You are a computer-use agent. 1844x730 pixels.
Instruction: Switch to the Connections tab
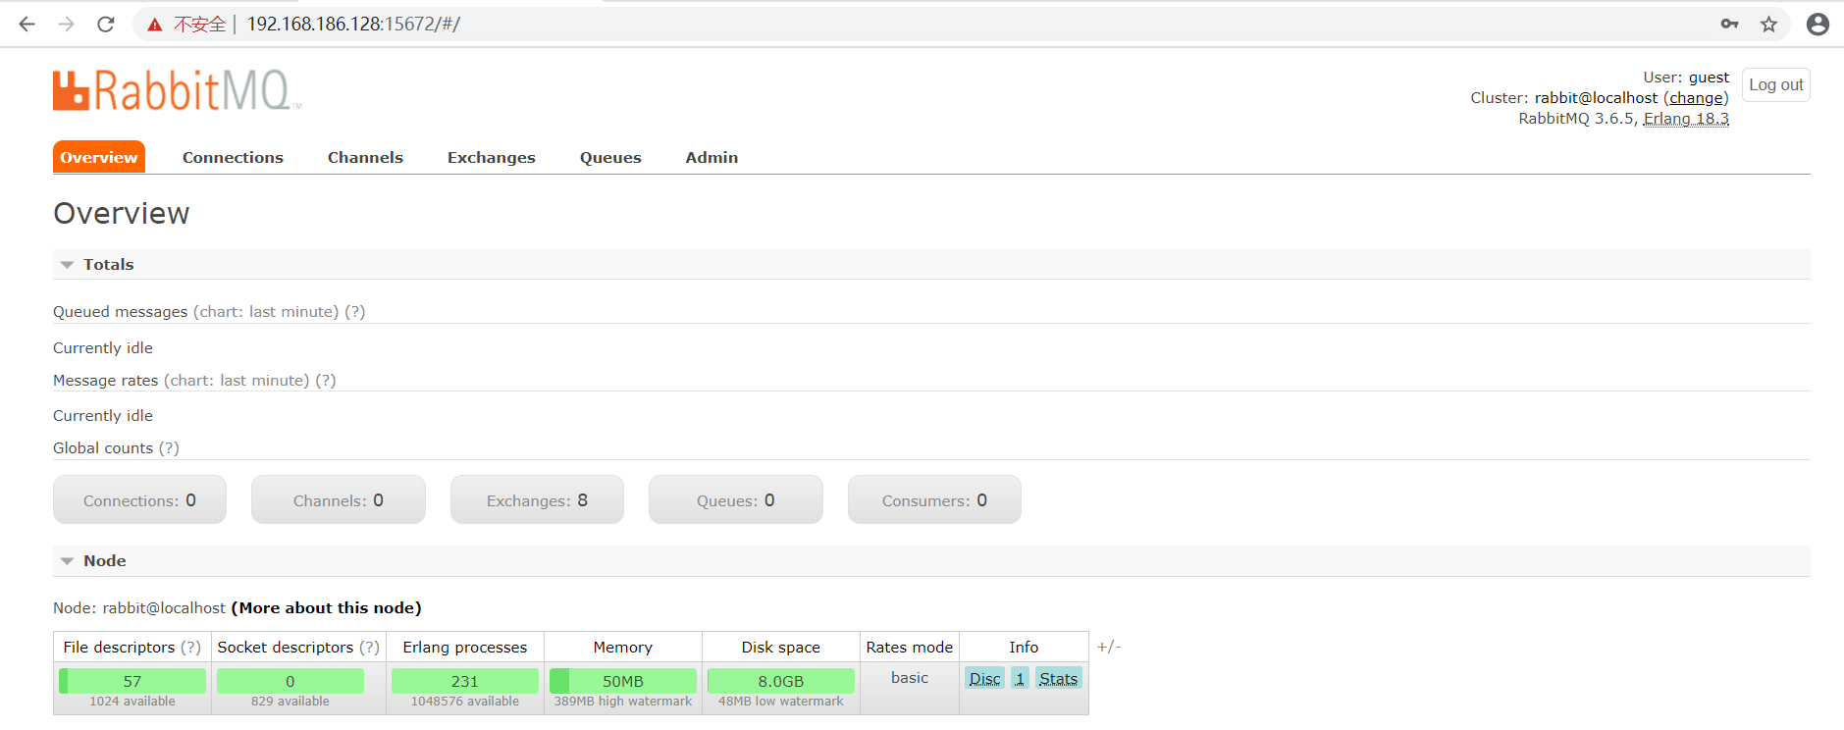pos(233,157)
